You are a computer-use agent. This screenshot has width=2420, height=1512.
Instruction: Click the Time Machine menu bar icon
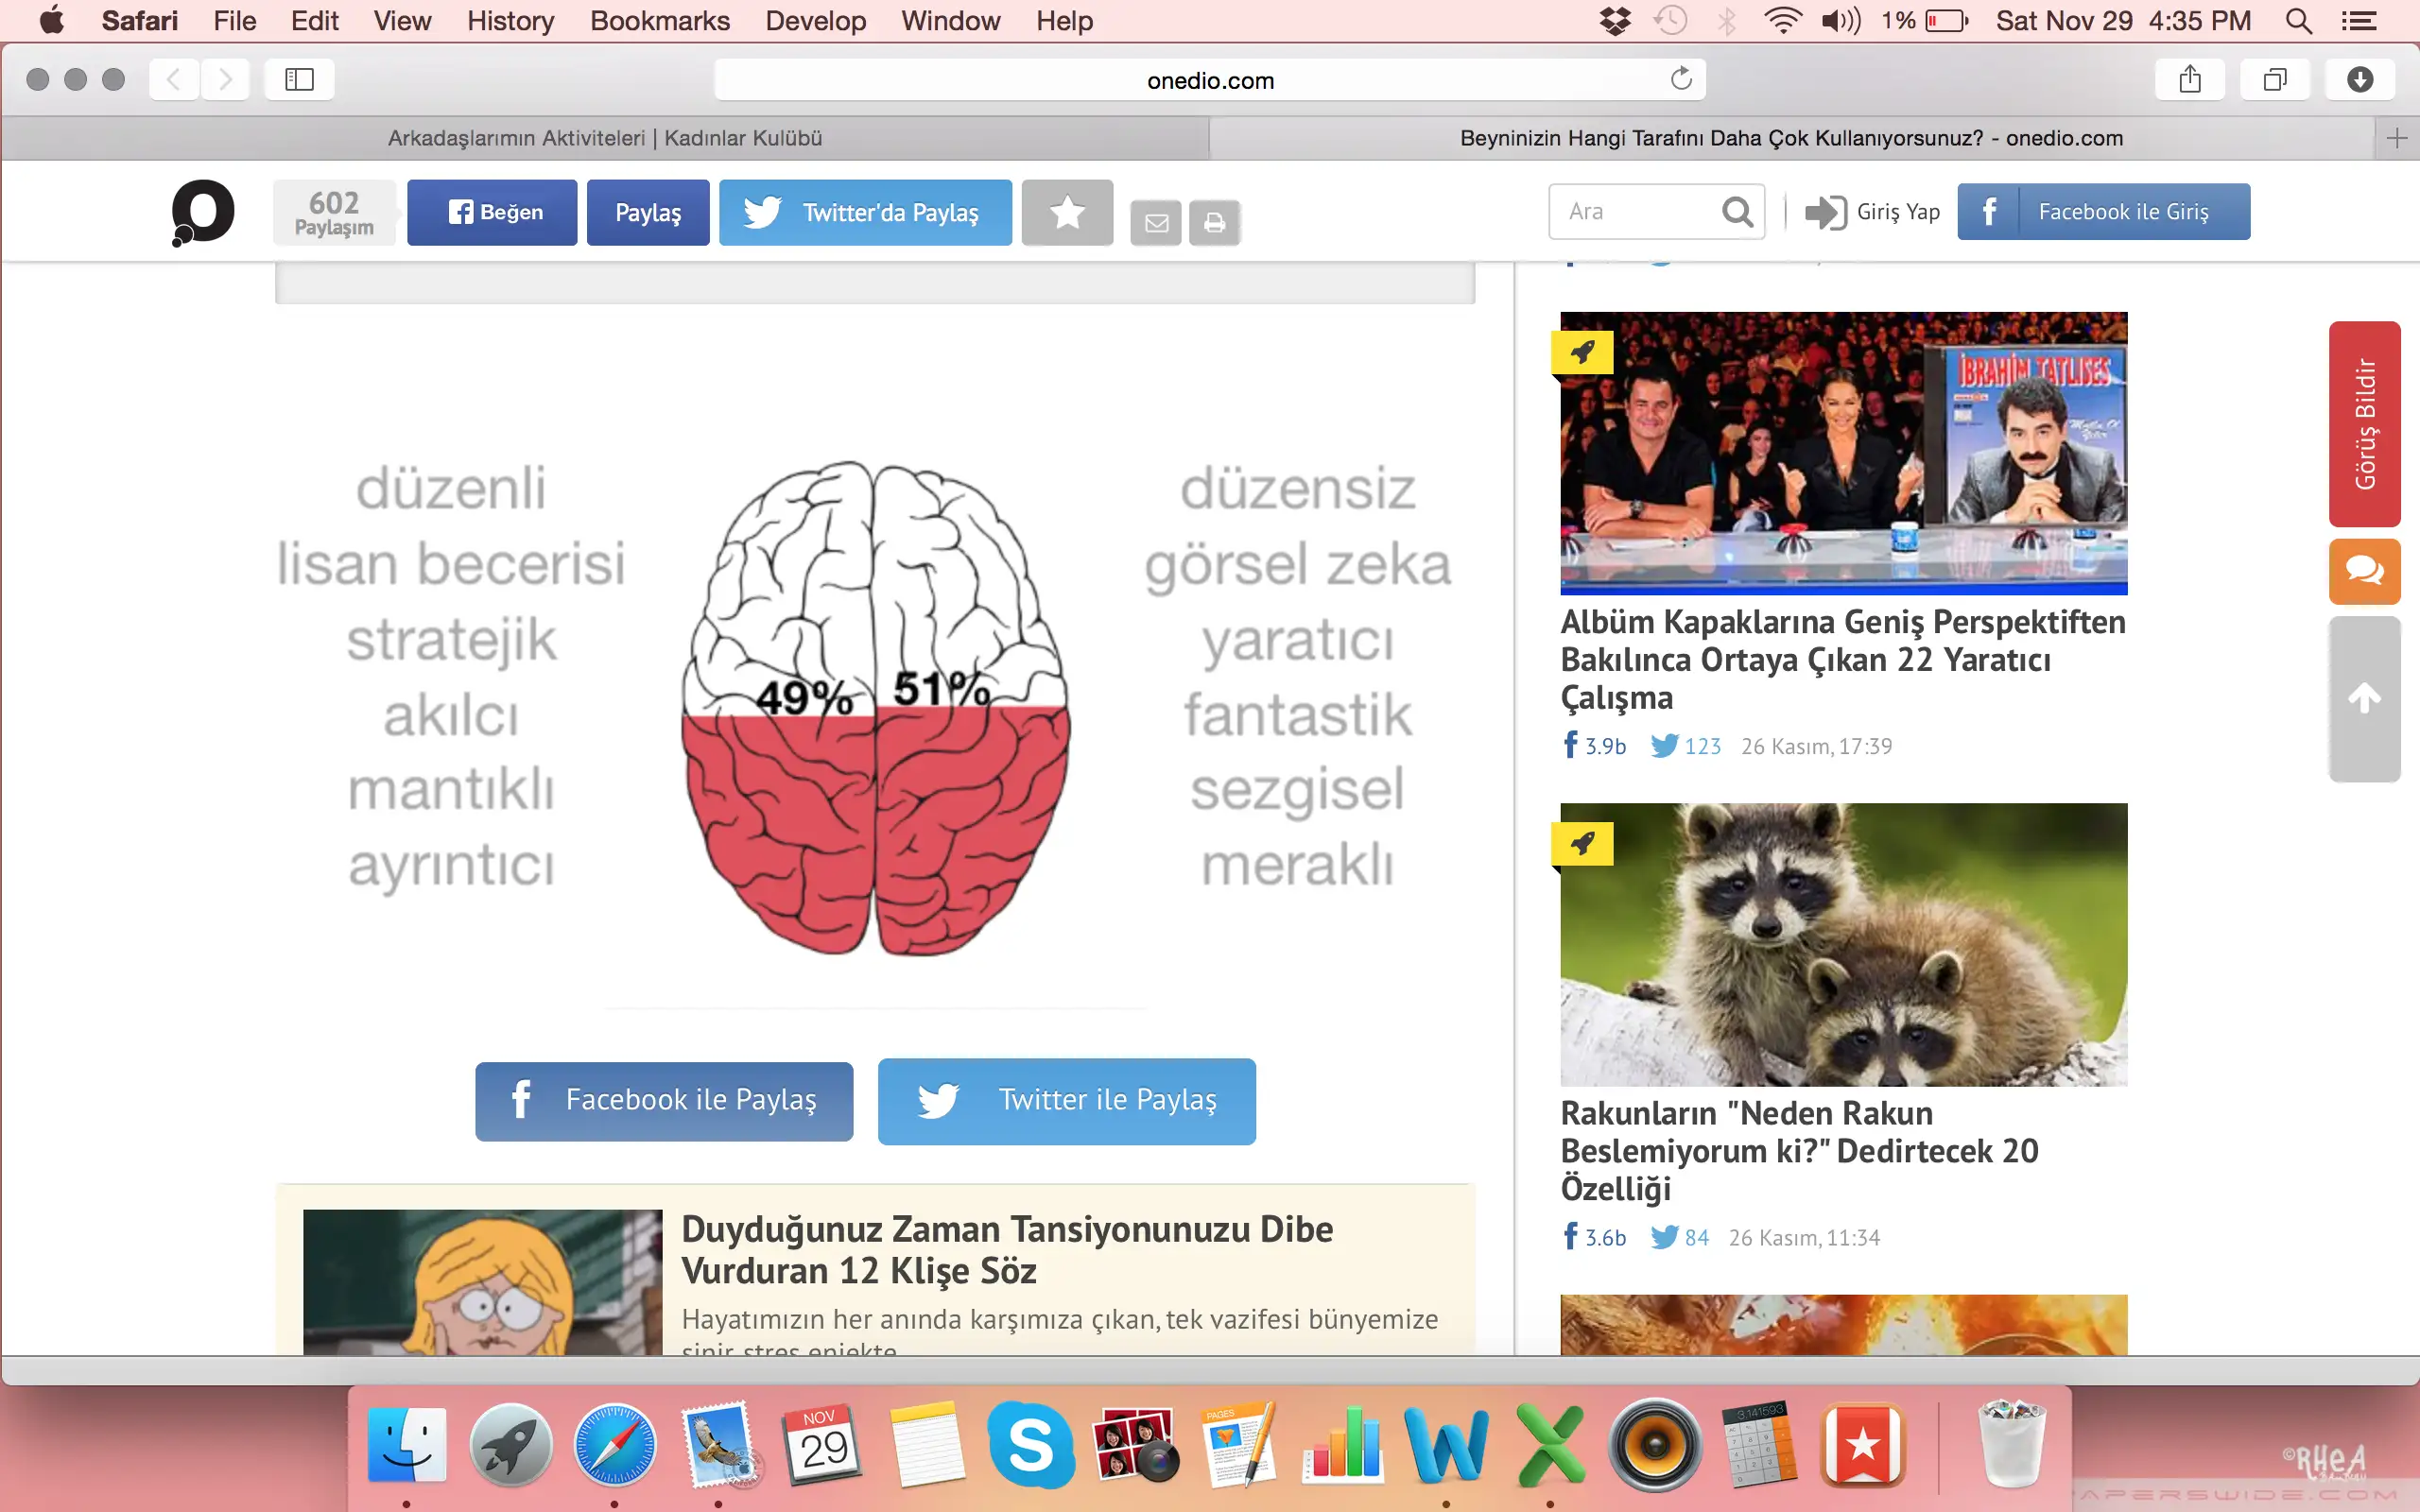tap(1670, 21)
